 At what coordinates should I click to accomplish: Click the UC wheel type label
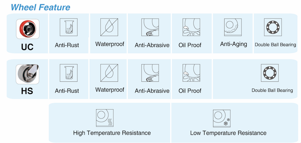pyautogui.click(x=27, y=46)
